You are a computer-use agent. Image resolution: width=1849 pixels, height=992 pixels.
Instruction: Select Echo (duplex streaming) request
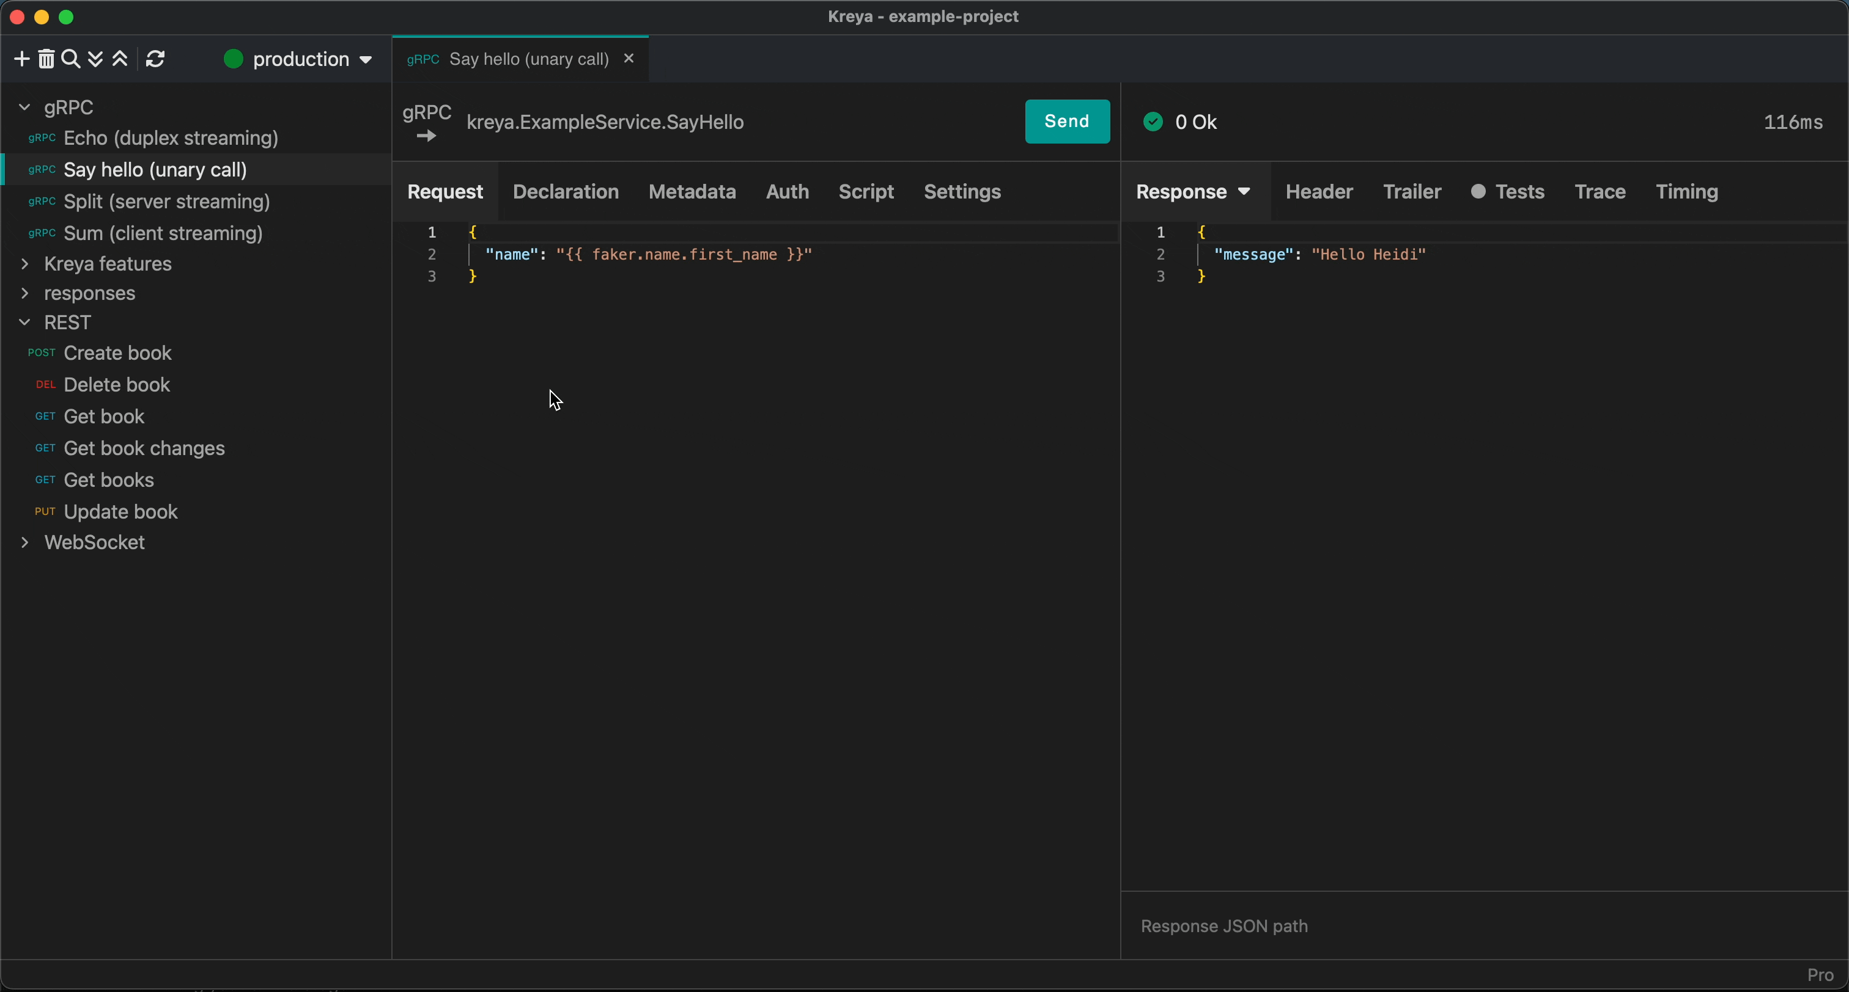(x=171, y=137)
